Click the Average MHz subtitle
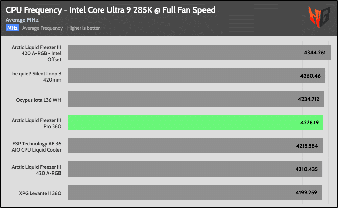 (22, 20)
